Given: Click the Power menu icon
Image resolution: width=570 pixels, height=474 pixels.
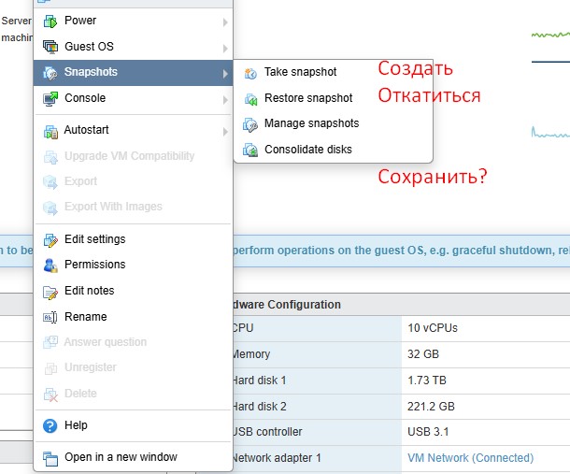Looking at the screenshot, I should pyautogui.click(x=50, y=21).
